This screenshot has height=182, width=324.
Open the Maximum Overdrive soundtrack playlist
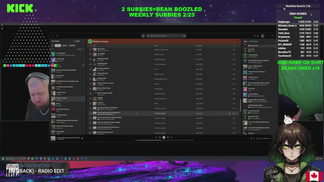[68, 71]
